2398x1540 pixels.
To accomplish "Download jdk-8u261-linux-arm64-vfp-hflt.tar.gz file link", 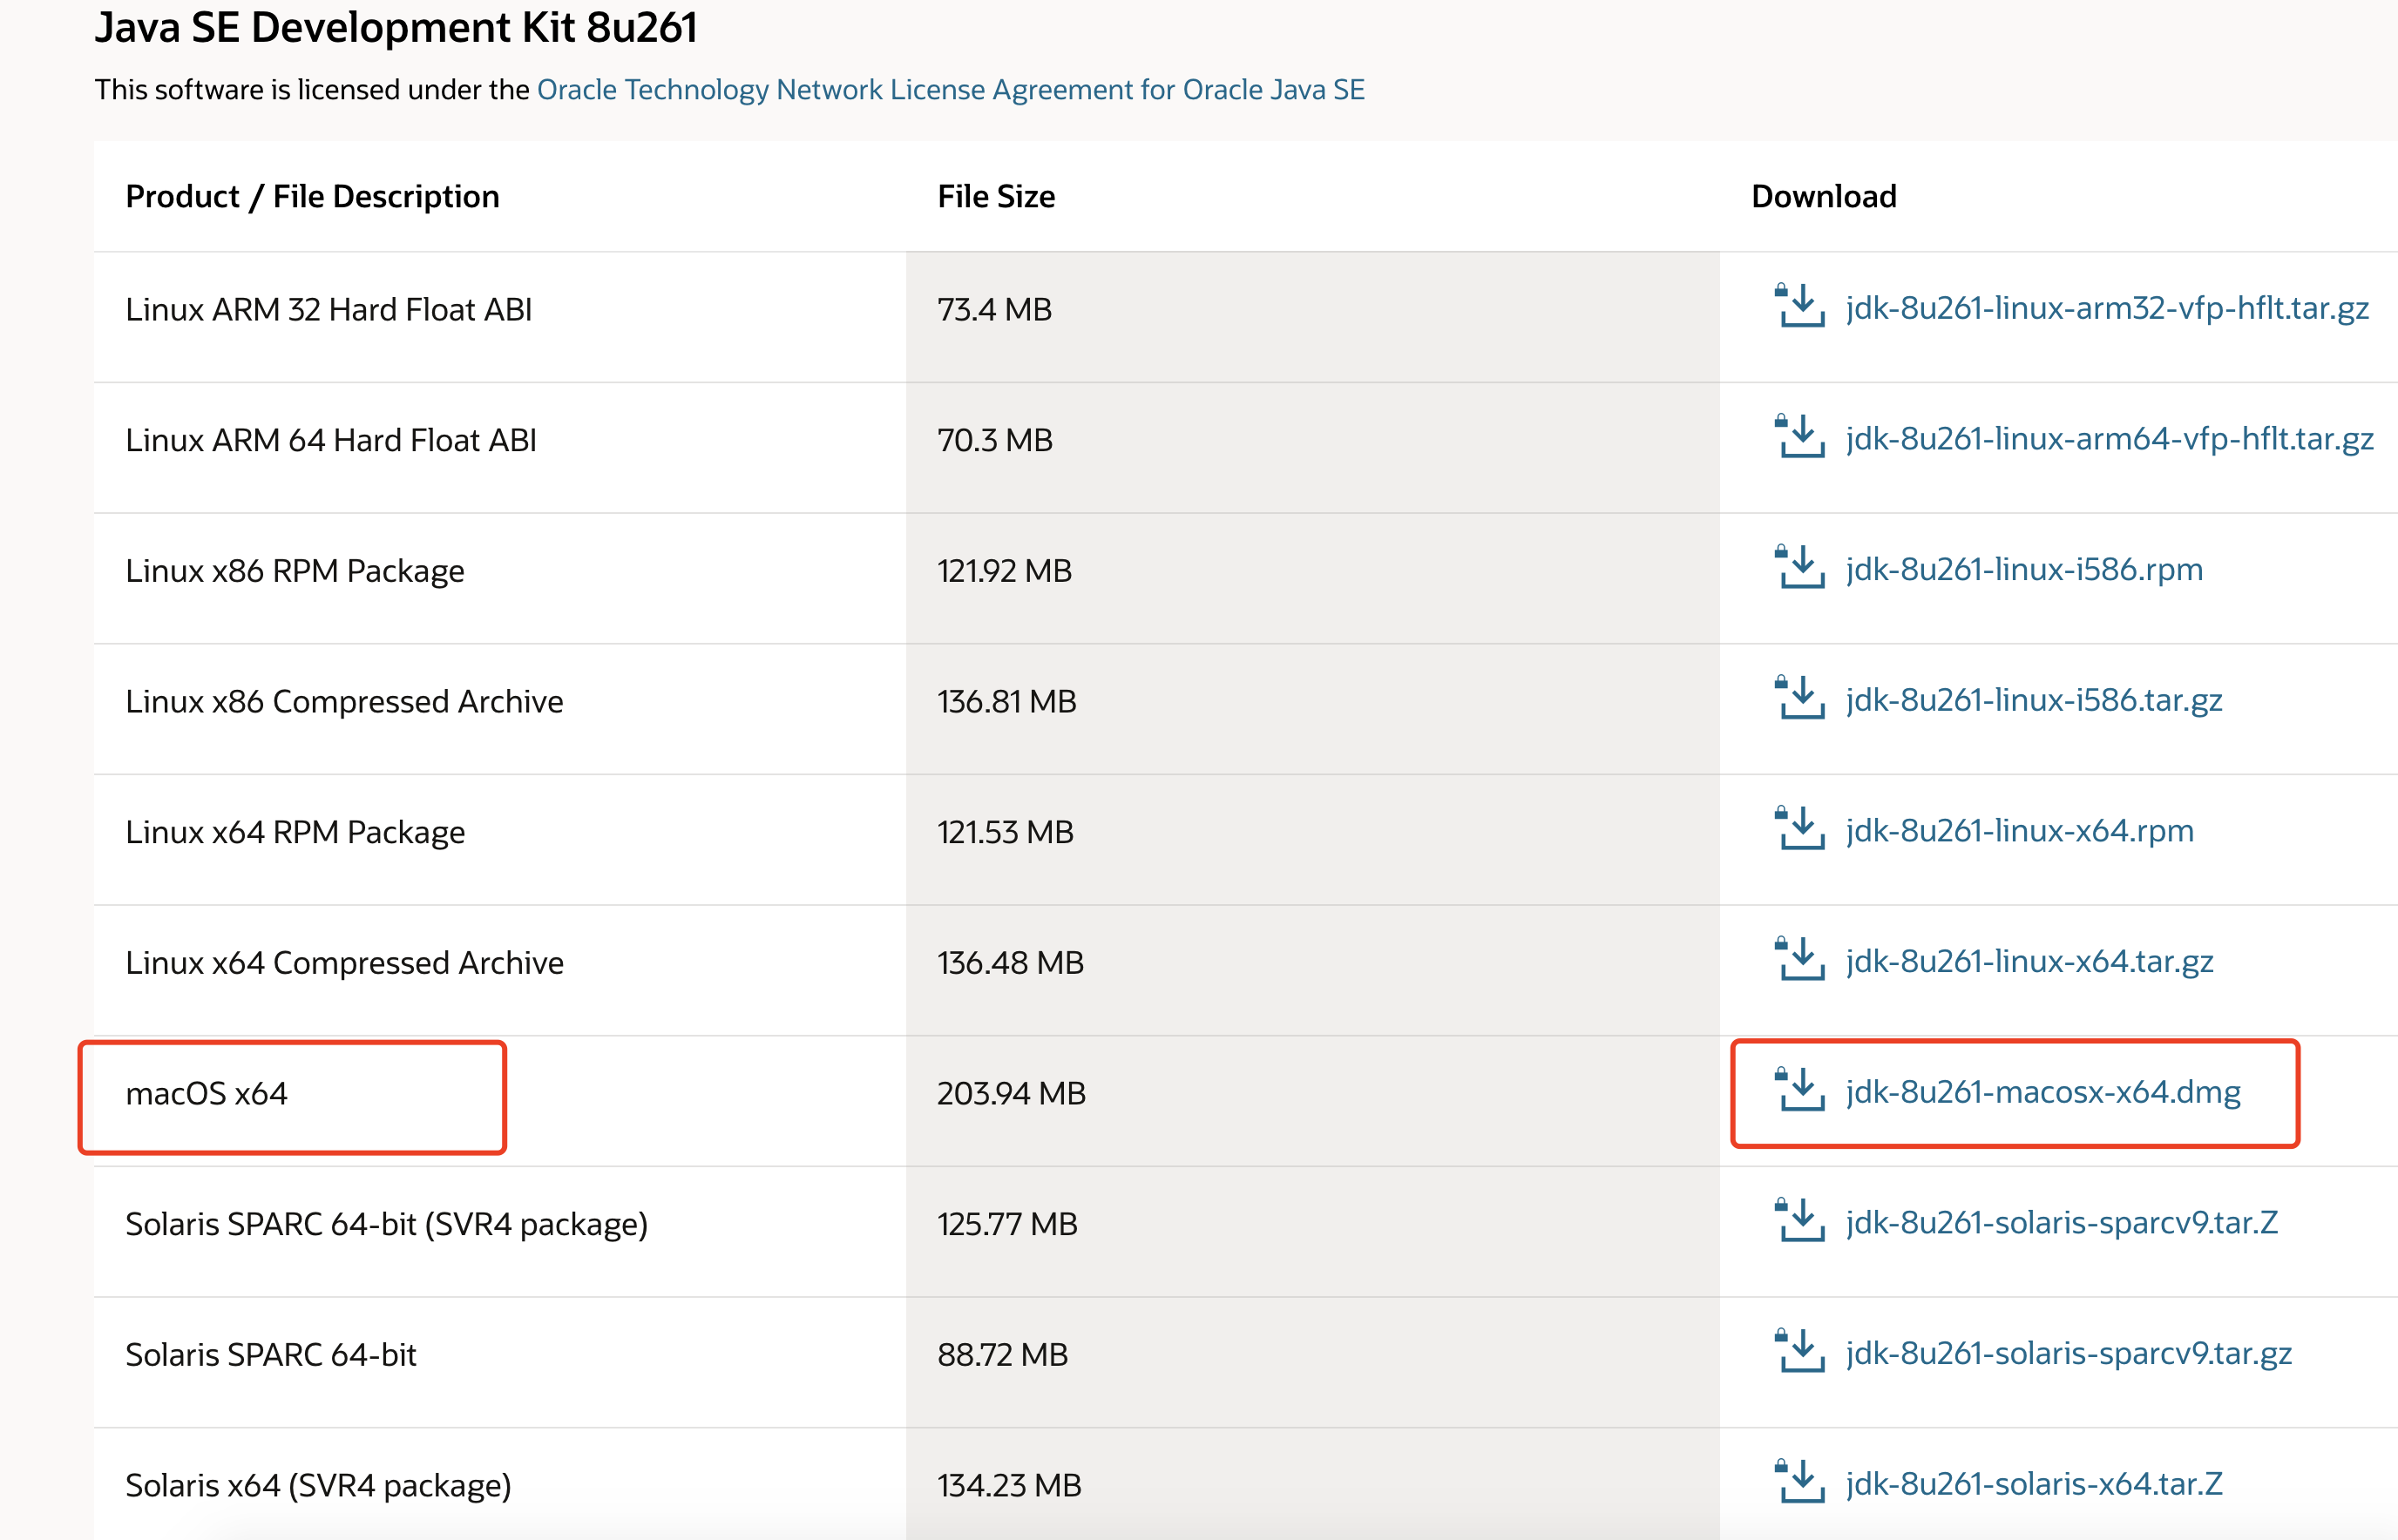I will tap(2109, 439).
